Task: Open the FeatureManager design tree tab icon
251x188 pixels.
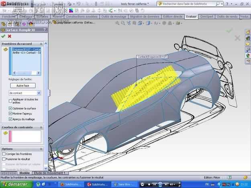Action: tap(3, 24)
